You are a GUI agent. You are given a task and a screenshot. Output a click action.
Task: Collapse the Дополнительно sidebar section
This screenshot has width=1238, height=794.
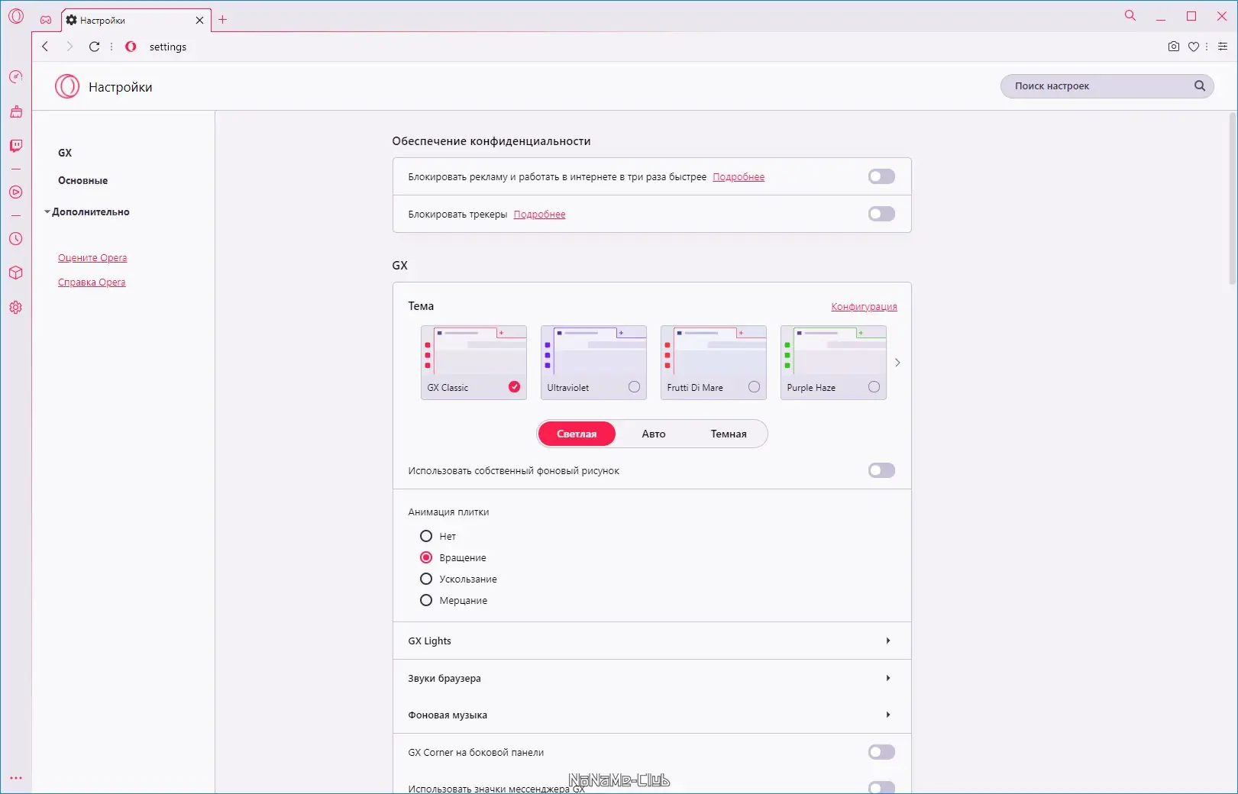tap(87, 212)
